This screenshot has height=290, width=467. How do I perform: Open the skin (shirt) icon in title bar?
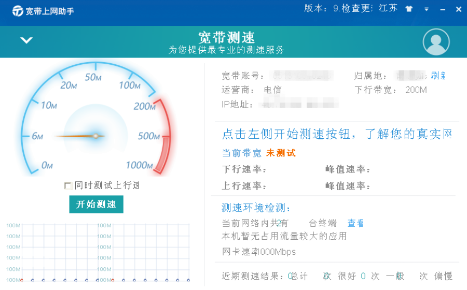point(409,9)
